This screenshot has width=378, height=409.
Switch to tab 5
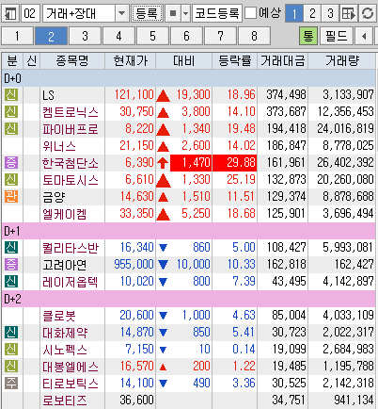152,36
